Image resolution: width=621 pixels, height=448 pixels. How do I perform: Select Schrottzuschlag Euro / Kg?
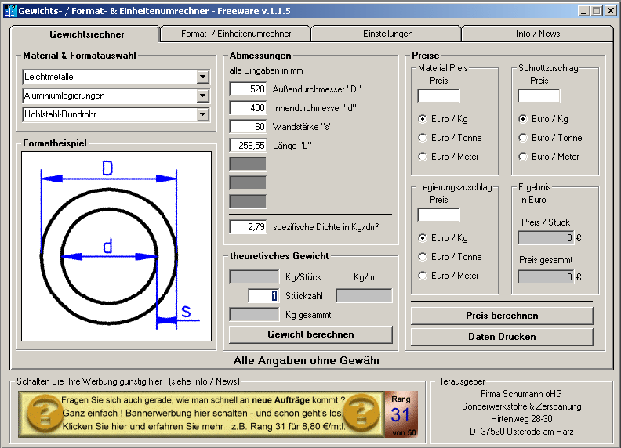pyautogui.click(x=523, y=119)
